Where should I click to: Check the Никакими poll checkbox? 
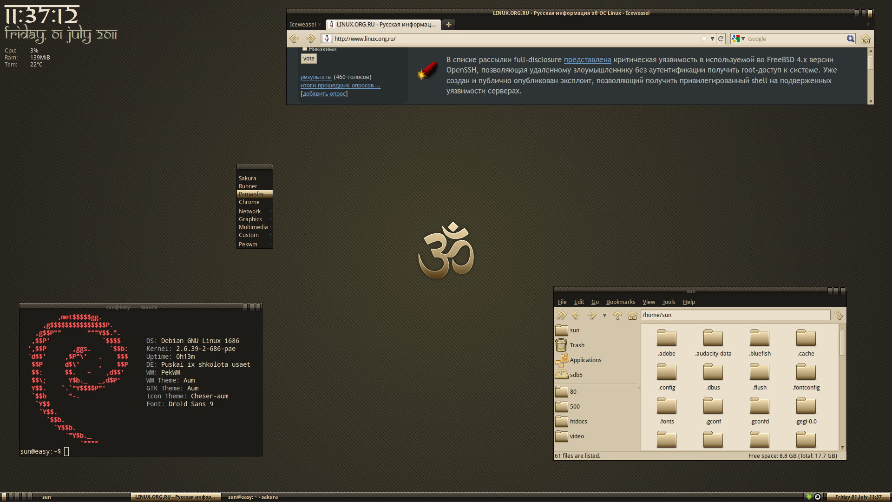pyautogui.click(x=305, y=49)
